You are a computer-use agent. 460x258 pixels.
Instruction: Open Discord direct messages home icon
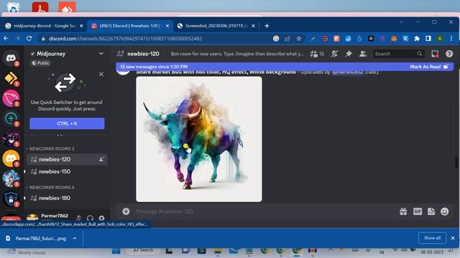[11, 58]
